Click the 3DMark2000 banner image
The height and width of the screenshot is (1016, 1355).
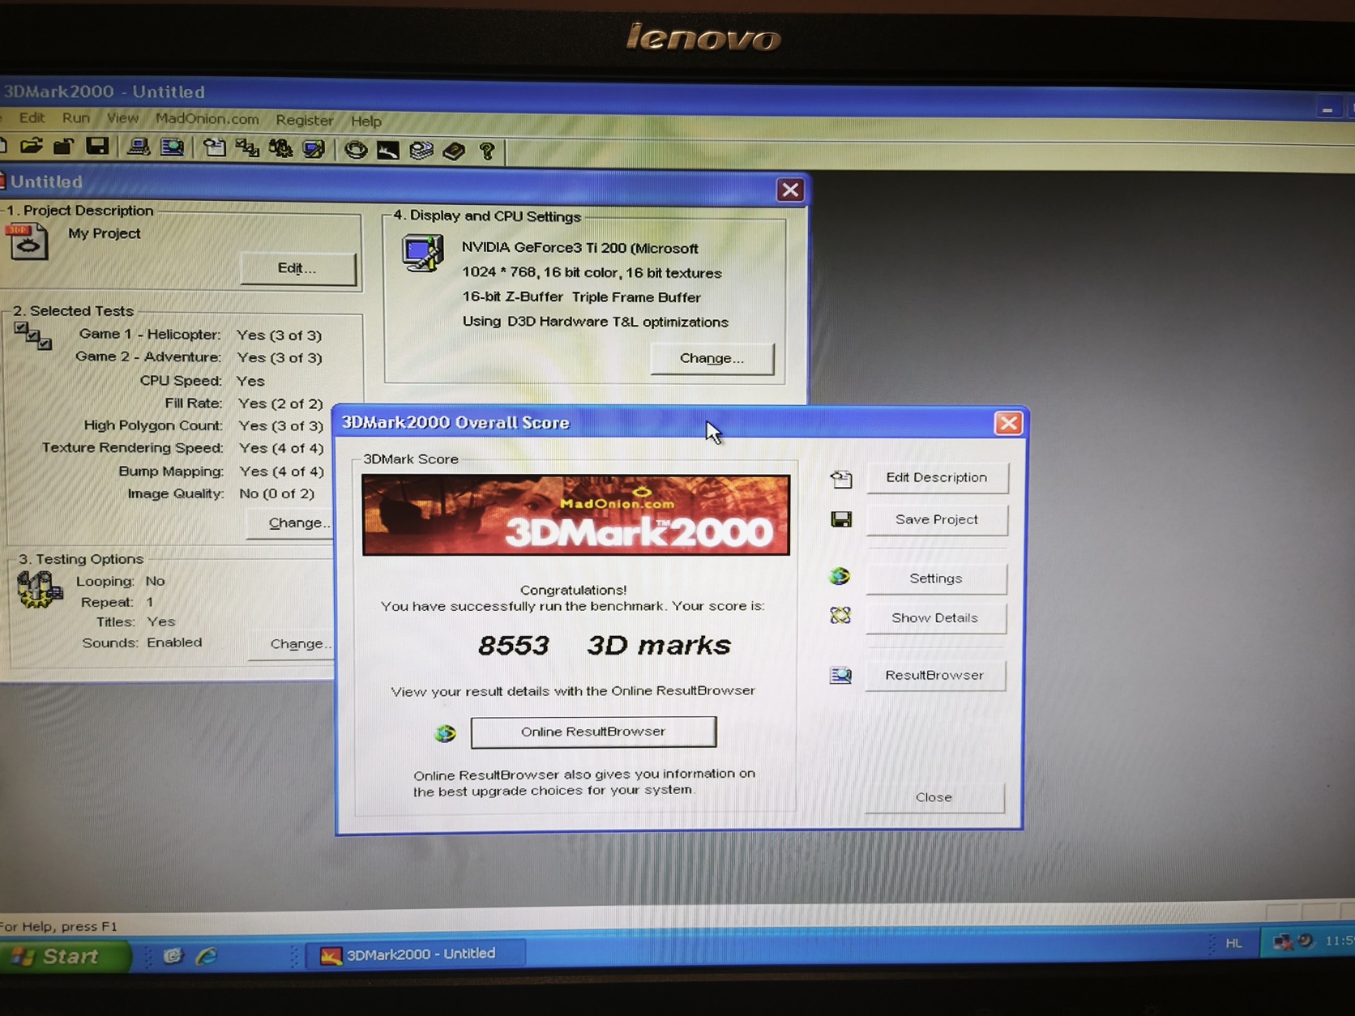[575, 515]
